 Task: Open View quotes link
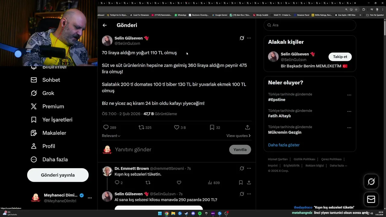pos(239,136)
